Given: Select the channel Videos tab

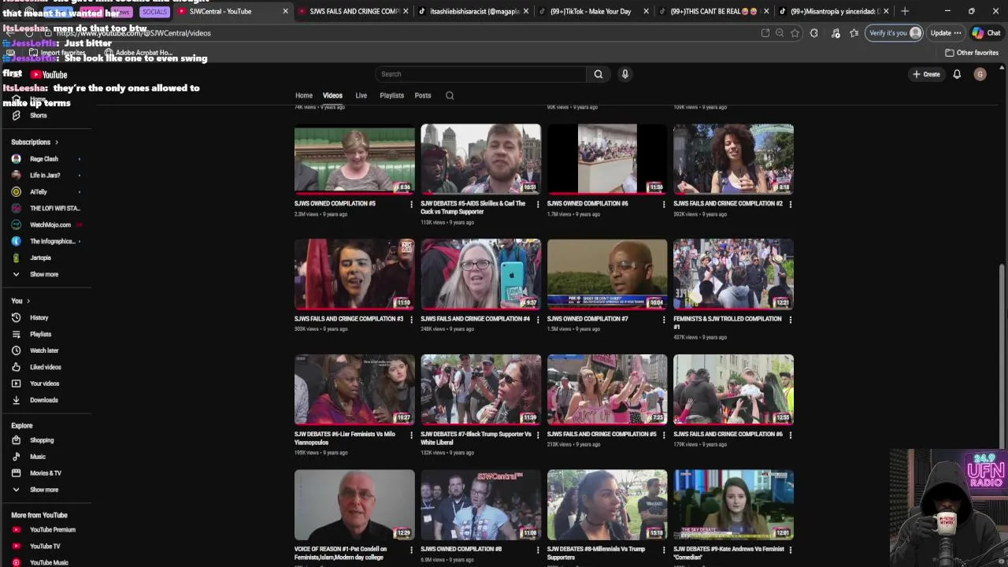Looking at the screenshot, I should 332,95.
